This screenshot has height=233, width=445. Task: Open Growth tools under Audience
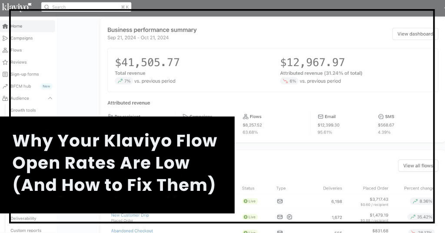pyautogui.click(x=23, y=110)
